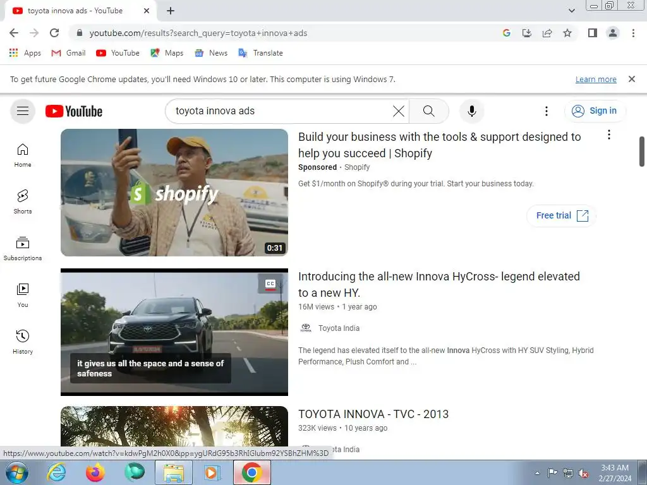Click the muted volume tray icon
This screenshot has height=485, width=647.
pos(583,473)
